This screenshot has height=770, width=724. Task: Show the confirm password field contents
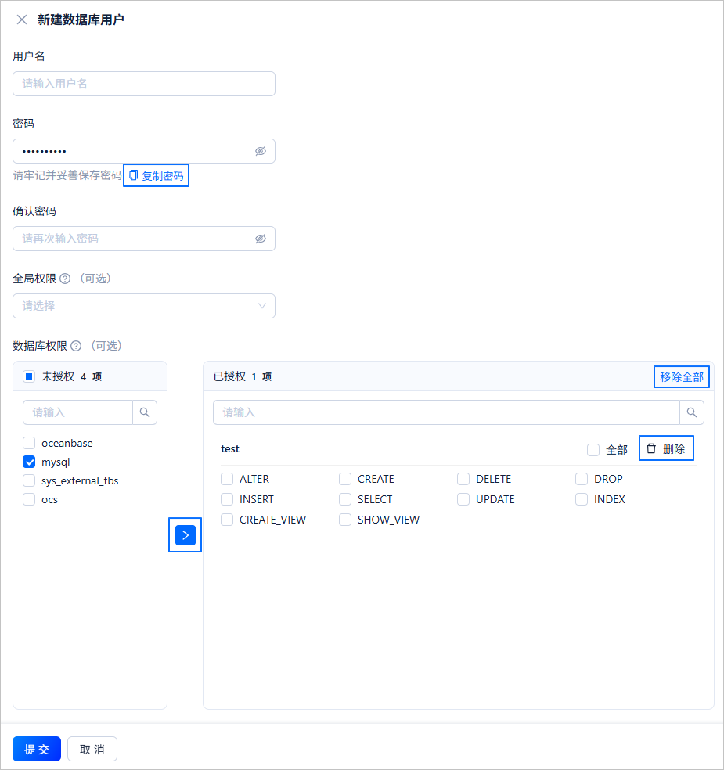click(261, 238)
